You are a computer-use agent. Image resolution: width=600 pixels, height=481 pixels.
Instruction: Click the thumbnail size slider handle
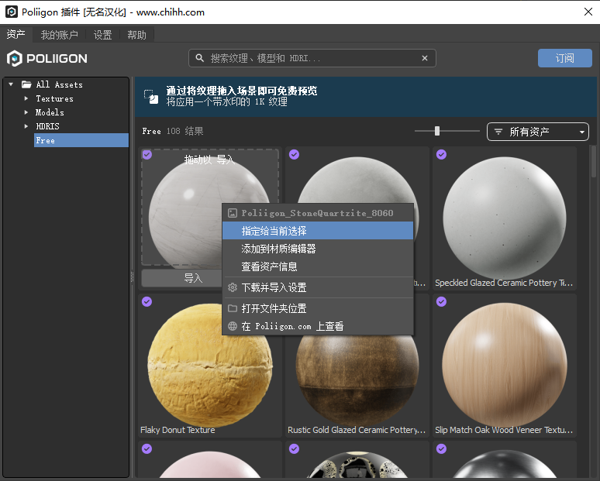(x=437, y=131)
